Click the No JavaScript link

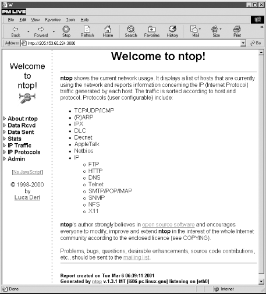[27, 172]
